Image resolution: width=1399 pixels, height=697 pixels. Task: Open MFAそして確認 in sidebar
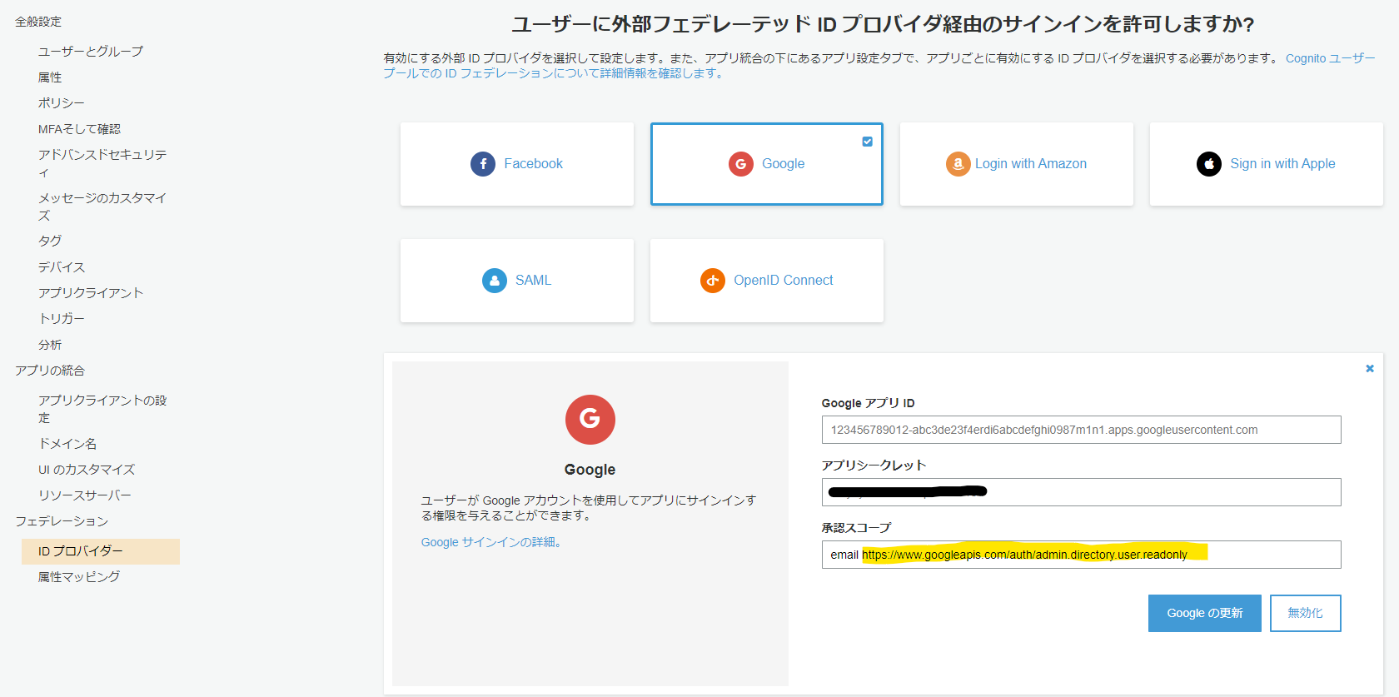pyautogui.click(x=79, y=129)
